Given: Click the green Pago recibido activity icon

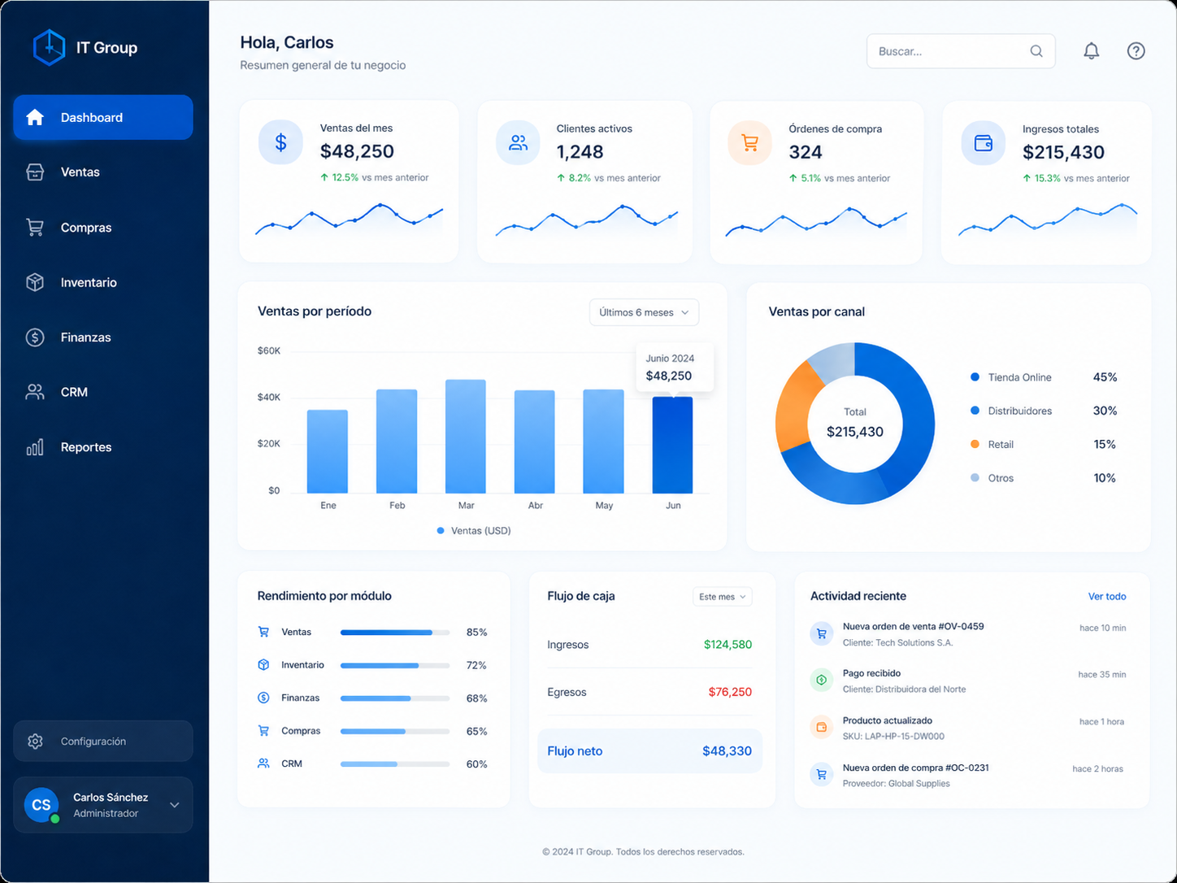Looking at the screenshot, I should click(x=822, y=680).
